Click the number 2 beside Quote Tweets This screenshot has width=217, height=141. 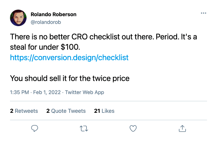tap(48, 111)
